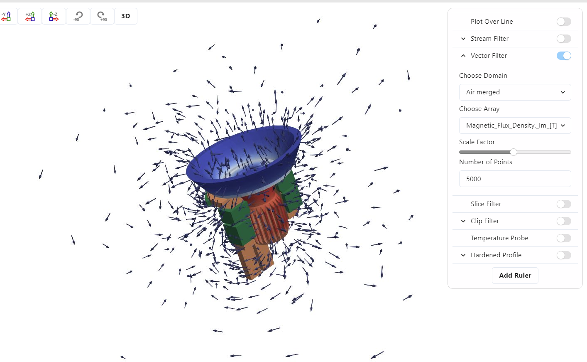The height and width of the screenshot is (362, 587).
Task: Set camera to +Z axis view
Action: point(30,16)
